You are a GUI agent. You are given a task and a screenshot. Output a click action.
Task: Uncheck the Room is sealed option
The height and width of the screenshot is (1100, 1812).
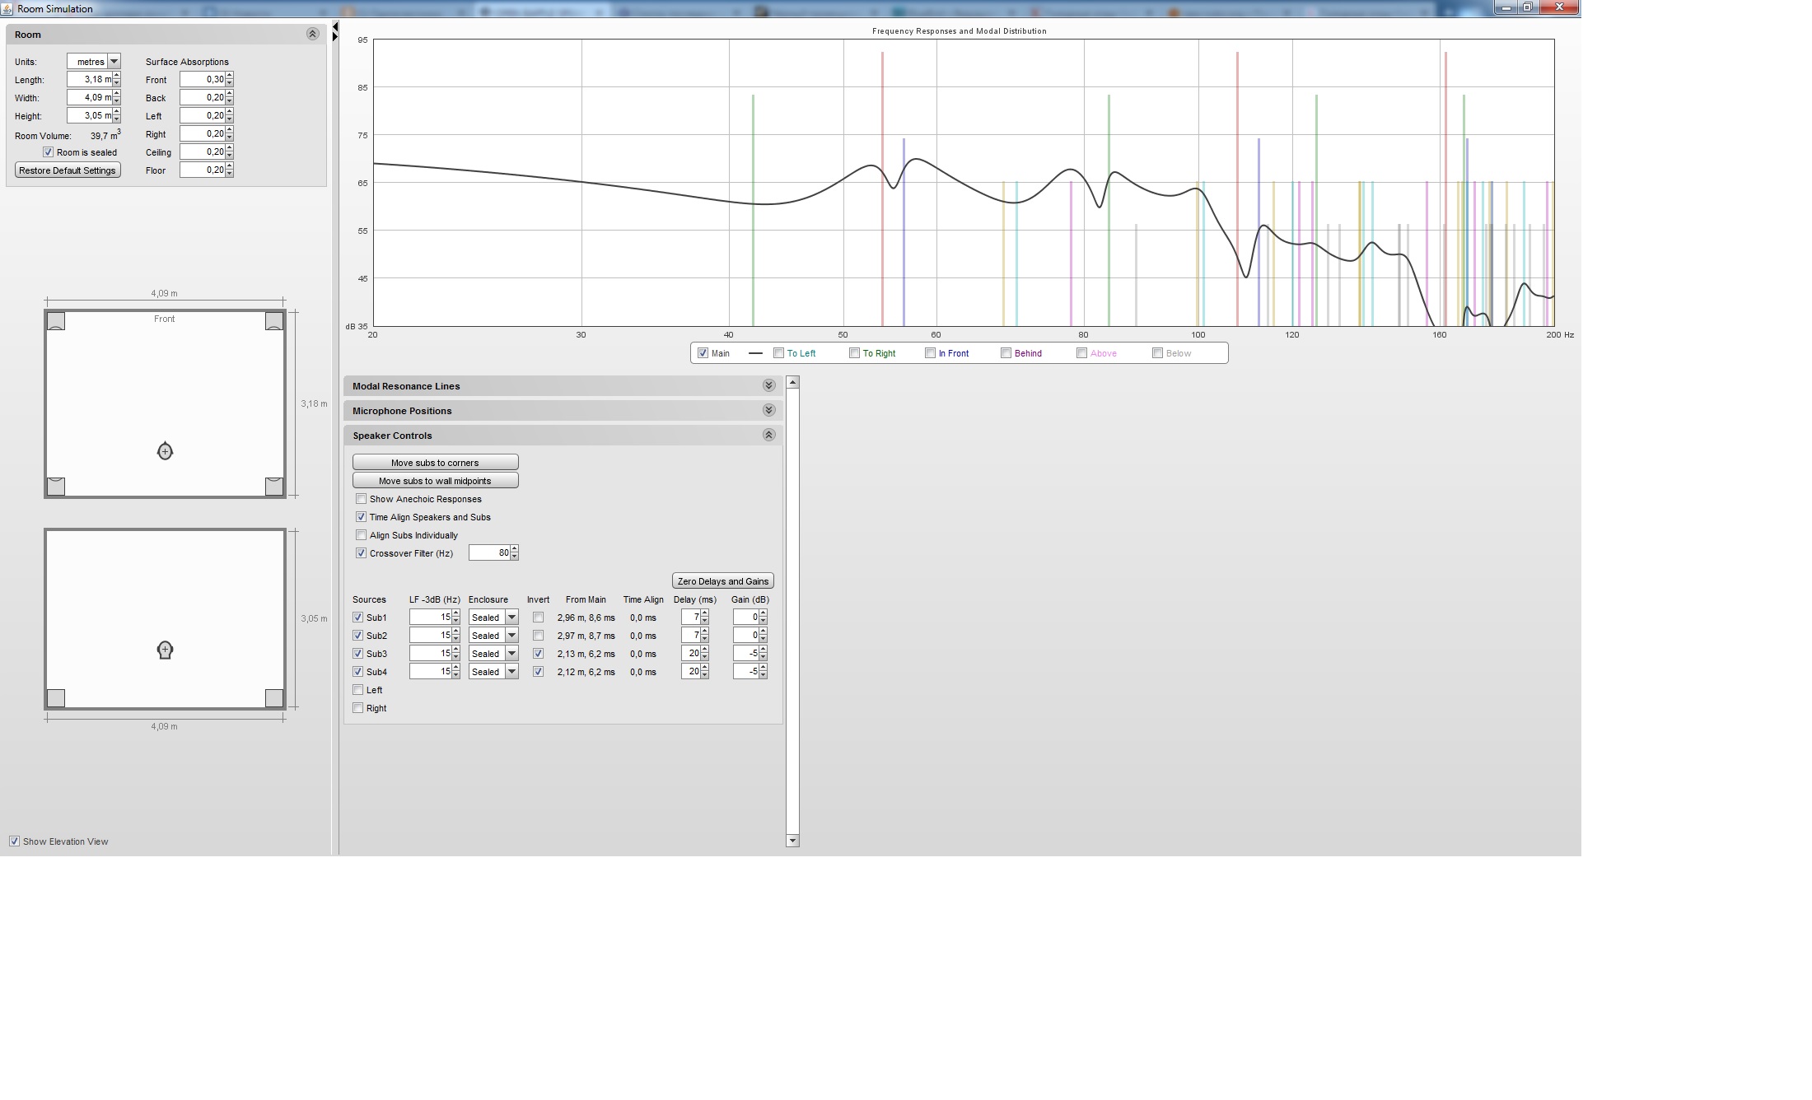(49, 152)
